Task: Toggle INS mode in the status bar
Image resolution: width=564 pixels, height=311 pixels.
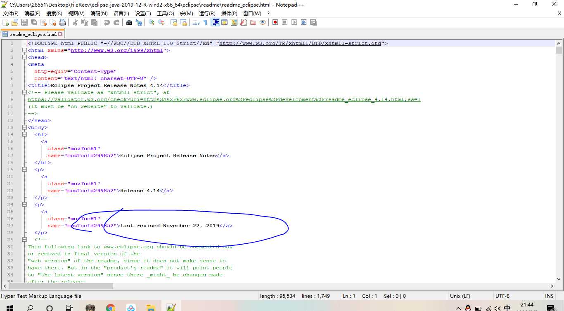Action: (x=549, y=296)
